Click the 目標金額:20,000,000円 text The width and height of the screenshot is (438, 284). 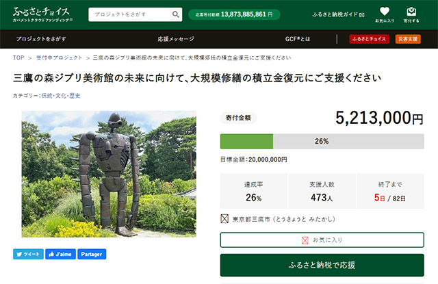pyautogui.click(x=254, y=159)
